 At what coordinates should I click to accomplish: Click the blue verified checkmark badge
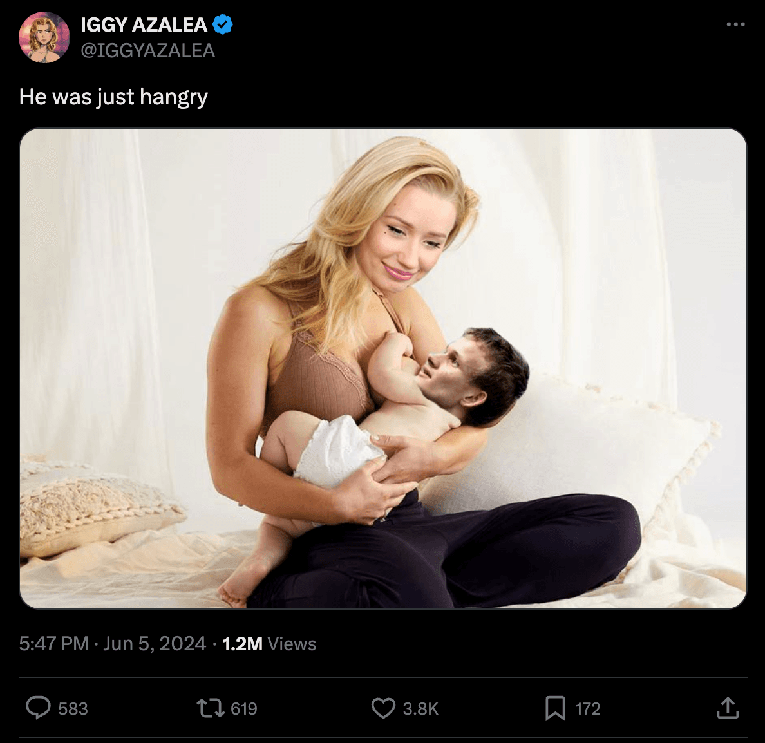click(222, 24)
